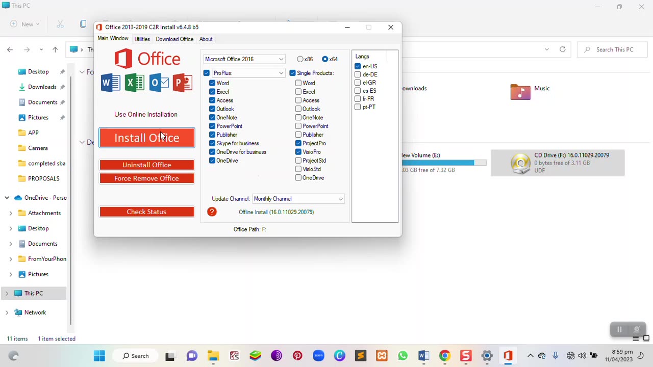653x367 pixels.
Task: Launch WhatsApp from the taskbar
Action: click(x=403, y=356)
